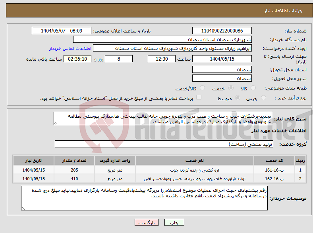Select جزیی purchase process type
The width and height of the screenshot is (313, 233).
coord(261,98)
